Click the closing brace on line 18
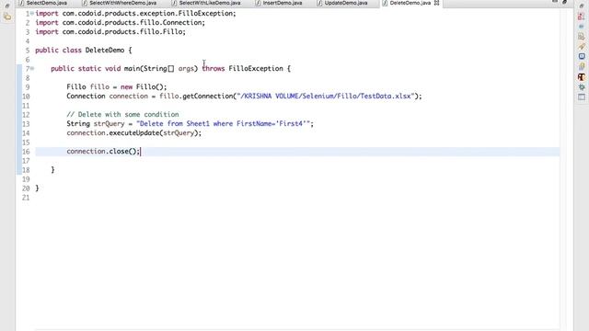The width and height of the screenshot is (589, 331). [x=52, y=170]
